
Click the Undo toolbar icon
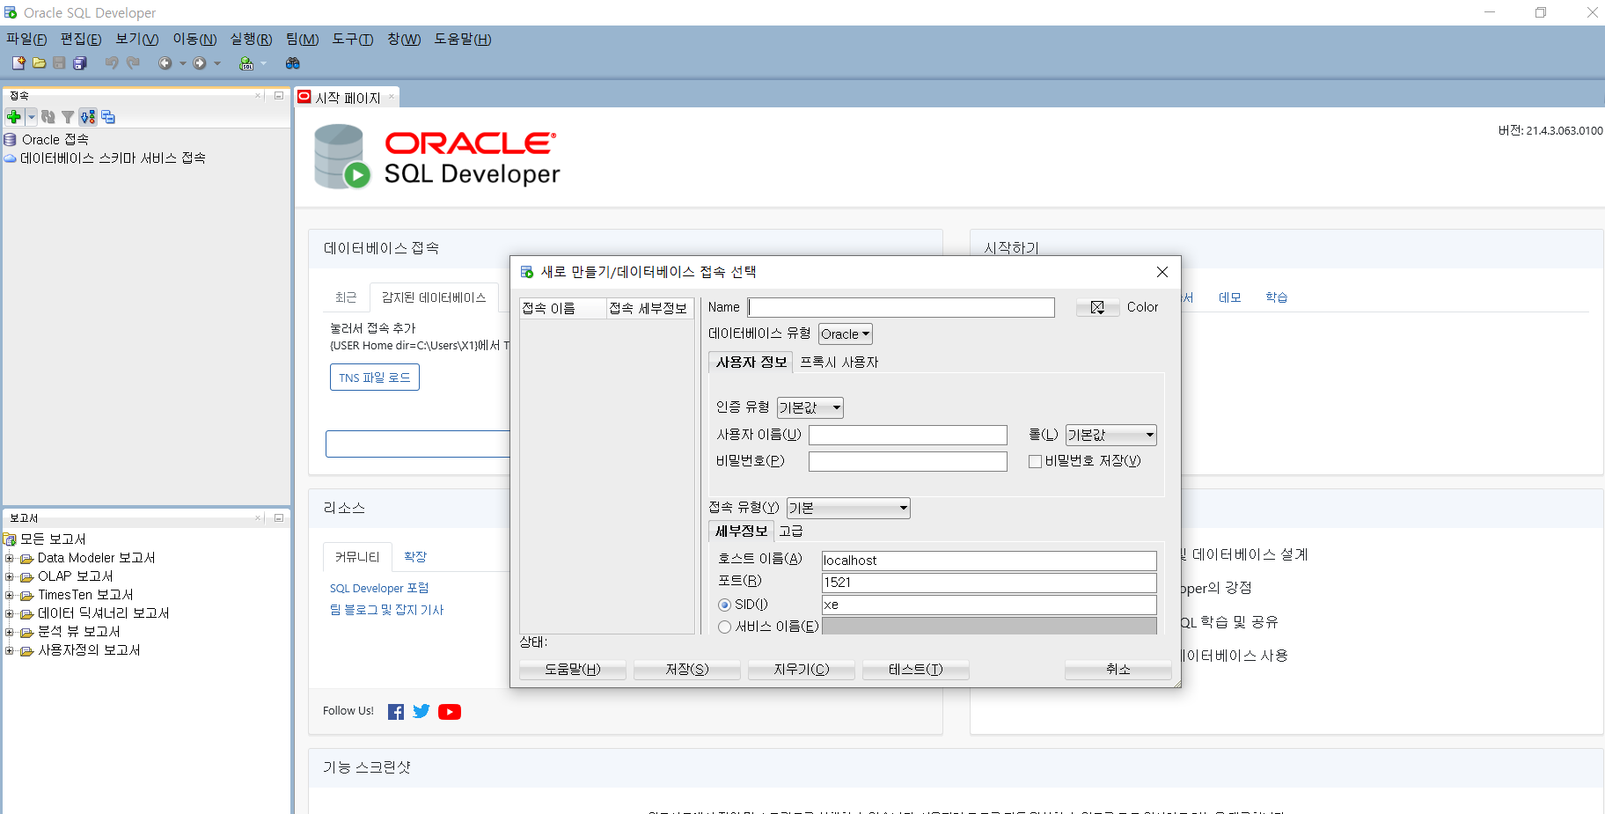[x=112, y=63]
